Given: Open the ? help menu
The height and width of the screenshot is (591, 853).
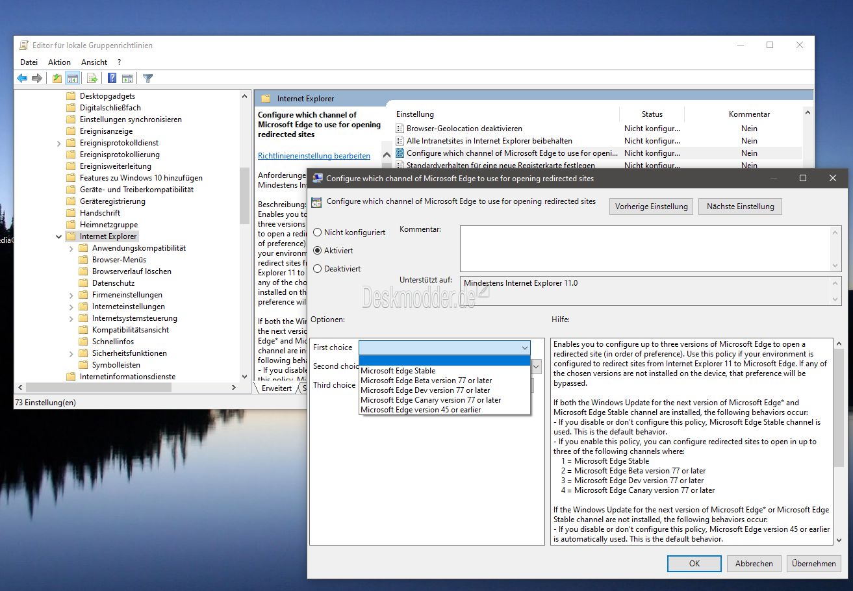Looking at the screenshot, I should pyautogui.click(x=120, y=62).
